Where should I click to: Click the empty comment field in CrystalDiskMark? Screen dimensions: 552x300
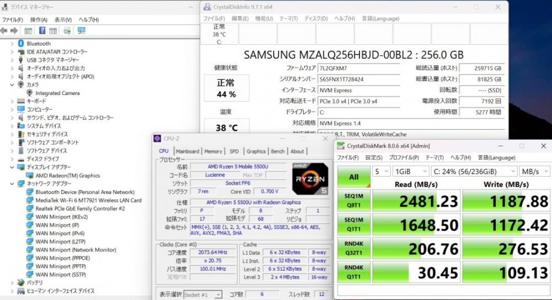pos(444,290)
